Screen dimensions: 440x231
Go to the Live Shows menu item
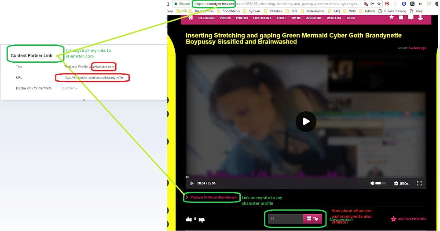click(262, 18)
